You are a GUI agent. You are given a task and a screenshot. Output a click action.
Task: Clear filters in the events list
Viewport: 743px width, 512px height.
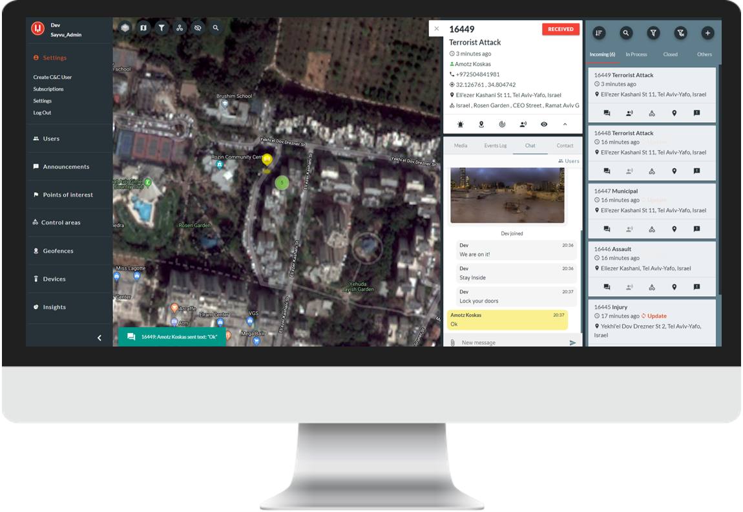pyautogui.click(x=680, y=32)
